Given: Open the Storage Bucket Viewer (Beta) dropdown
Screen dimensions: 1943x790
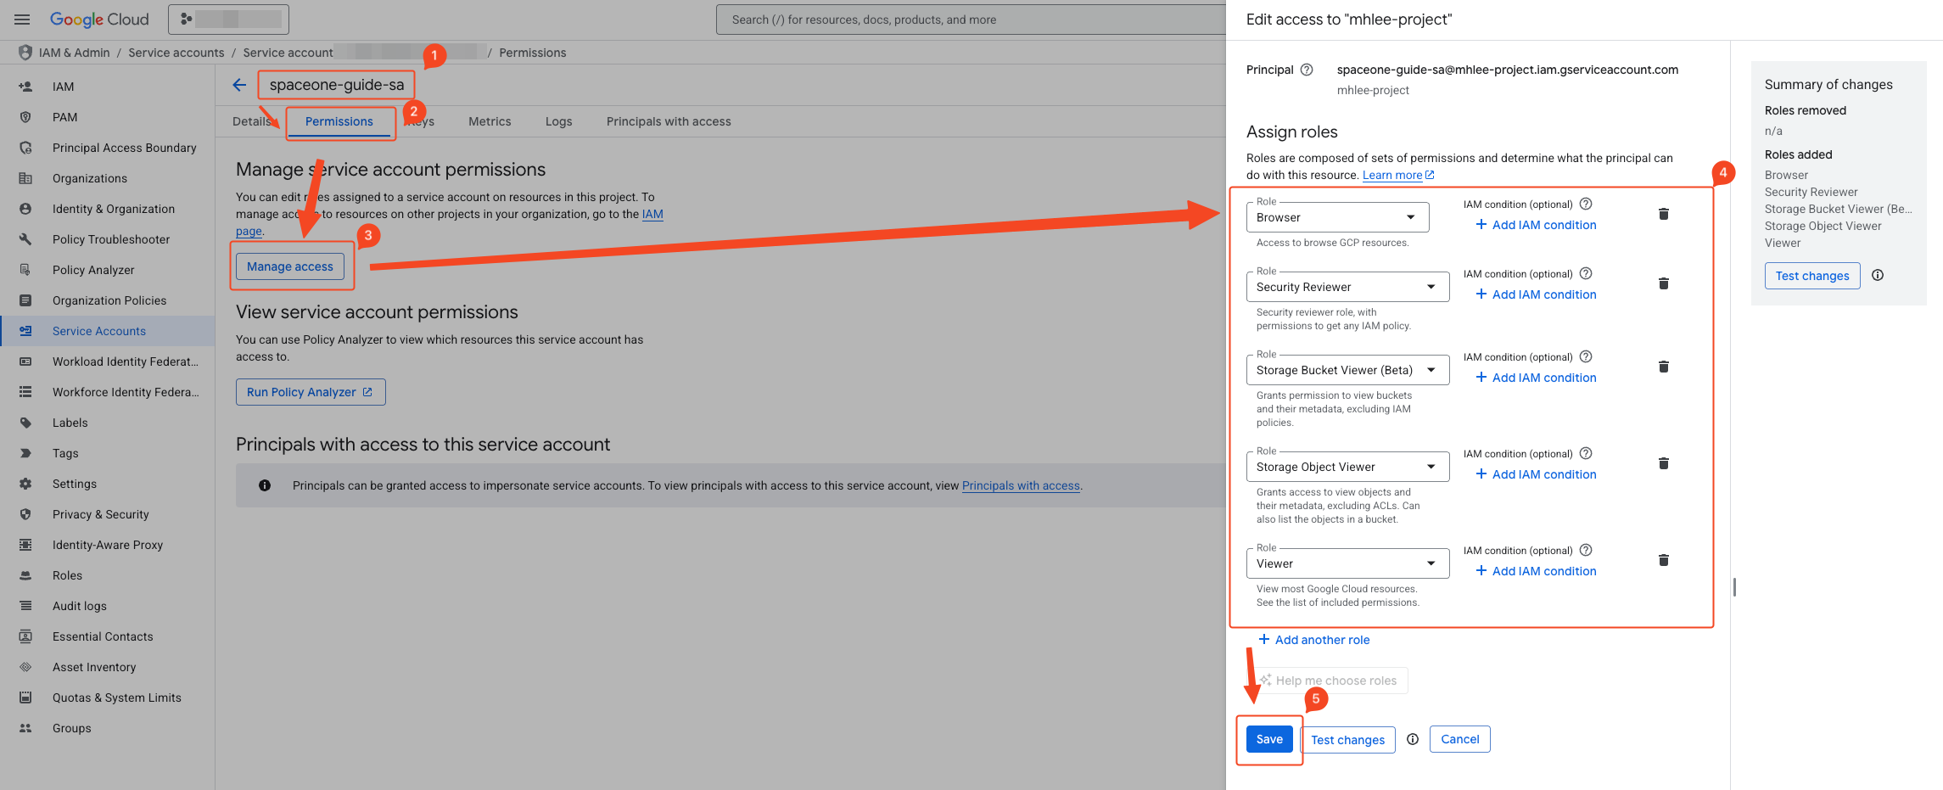Looking at the screenshot, I should [x=1347, y=370].
